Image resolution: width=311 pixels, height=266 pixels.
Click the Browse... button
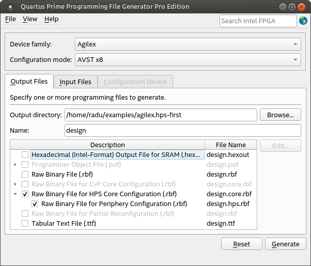coord(280,115)
